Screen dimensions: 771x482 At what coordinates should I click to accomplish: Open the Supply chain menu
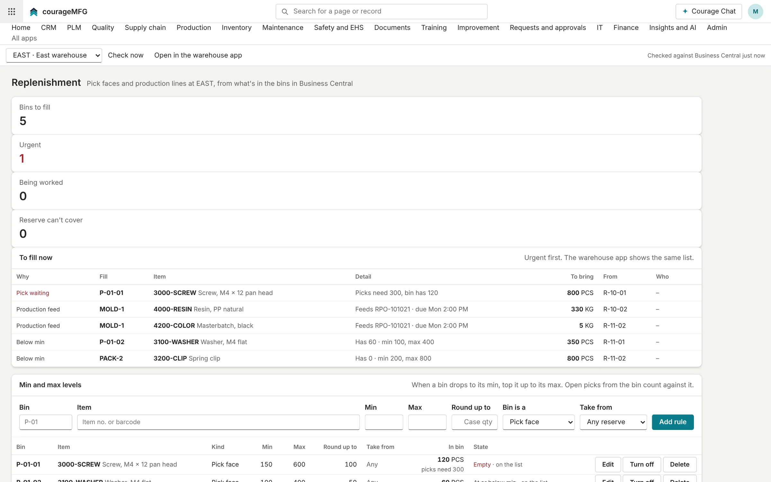click(x=145, y=28)
